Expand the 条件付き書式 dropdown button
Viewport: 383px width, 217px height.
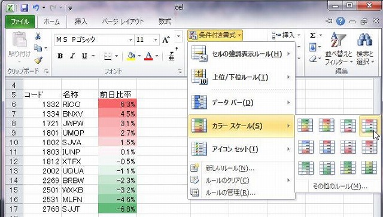point(215,36)
